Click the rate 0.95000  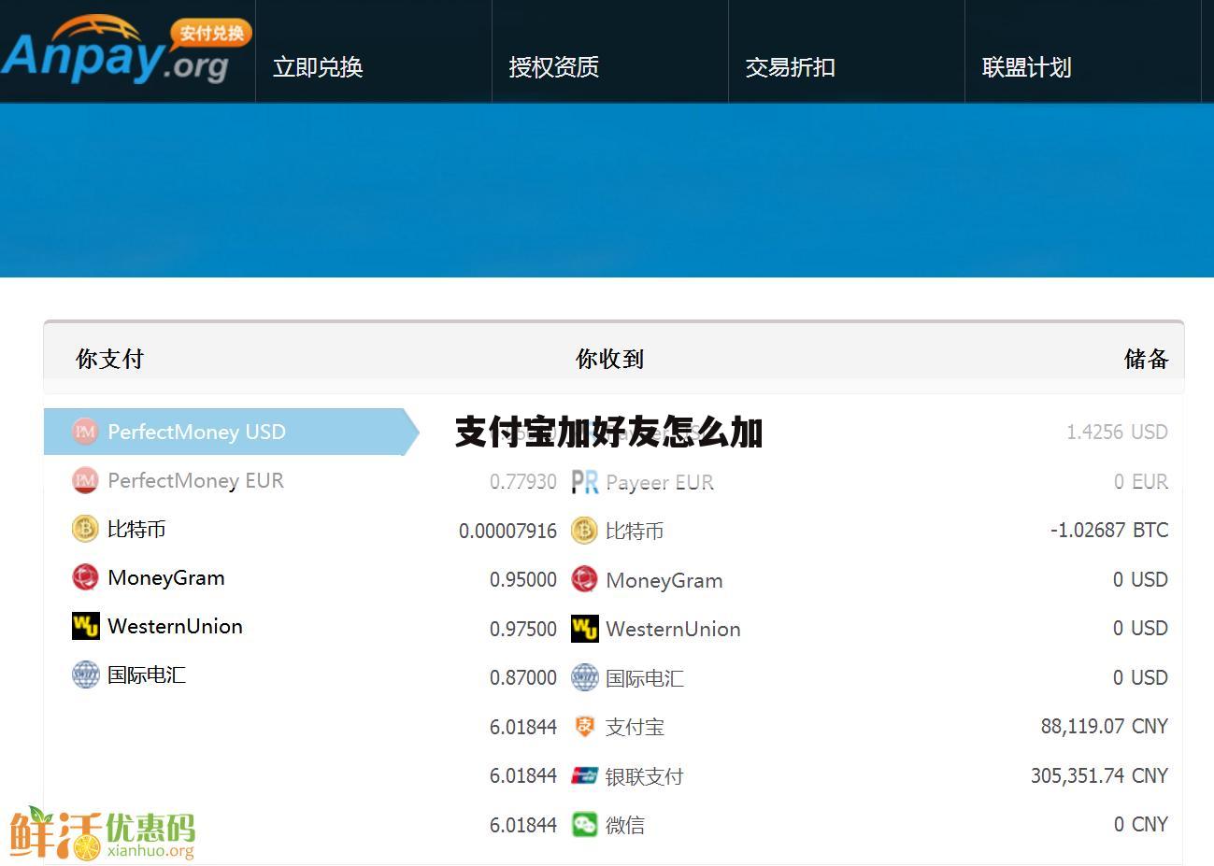523,579
